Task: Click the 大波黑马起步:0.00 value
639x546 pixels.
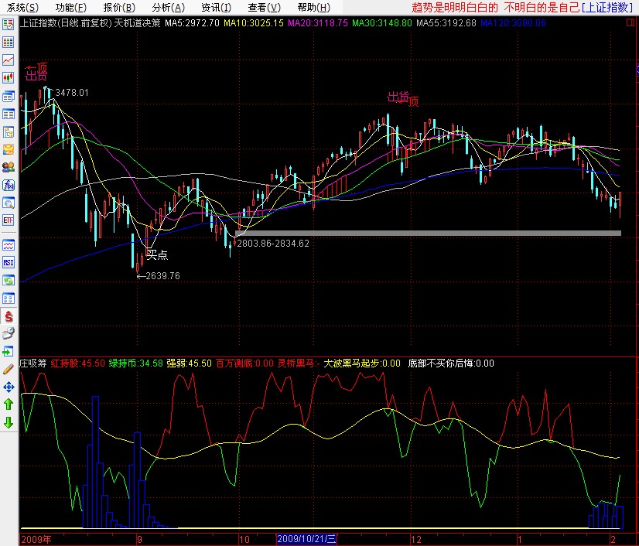Action: 362,363
